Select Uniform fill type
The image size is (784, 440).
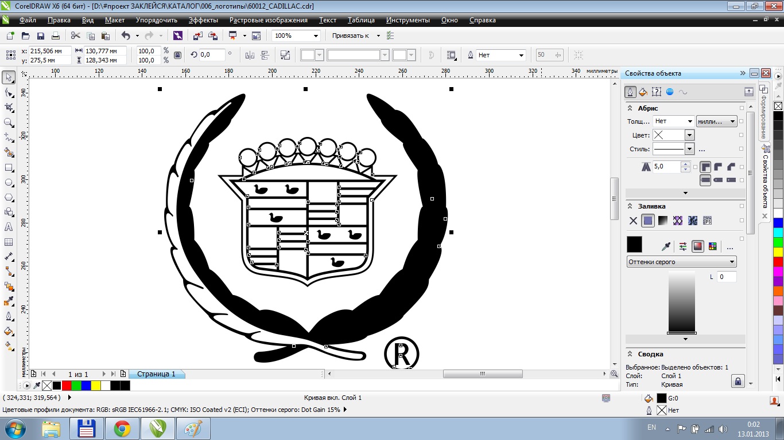(648, 221)
